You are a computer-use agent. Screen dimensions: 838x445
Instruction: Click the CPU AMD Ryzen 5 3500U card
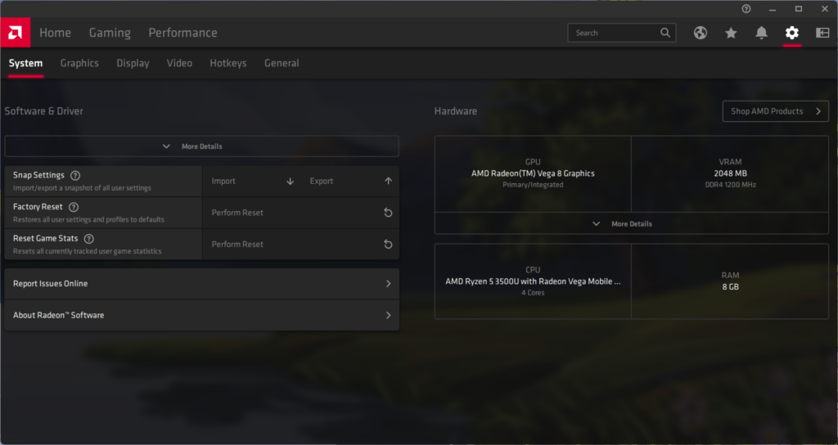(x=533, y=281)
